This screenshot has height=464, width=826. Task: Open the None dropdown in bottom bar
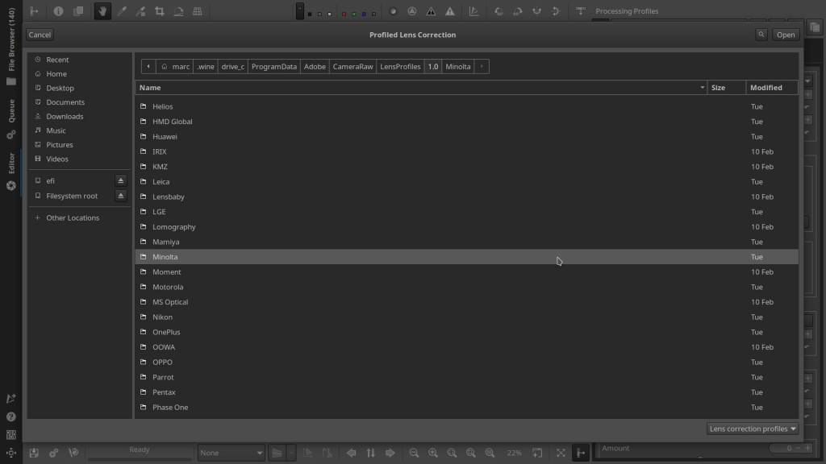[x=232, y=453]
